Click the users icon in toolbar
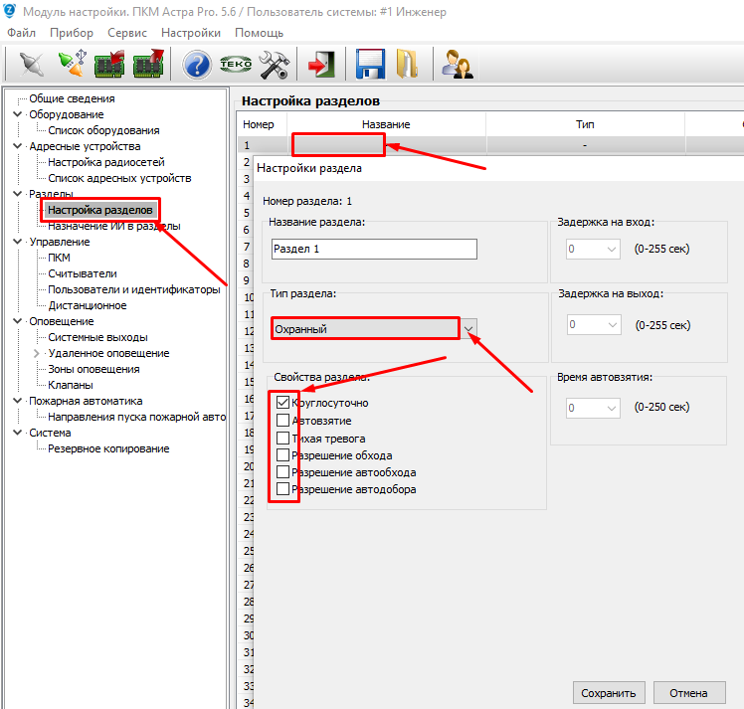This screenshot has width=744, height=709. (x=458, y=66)
